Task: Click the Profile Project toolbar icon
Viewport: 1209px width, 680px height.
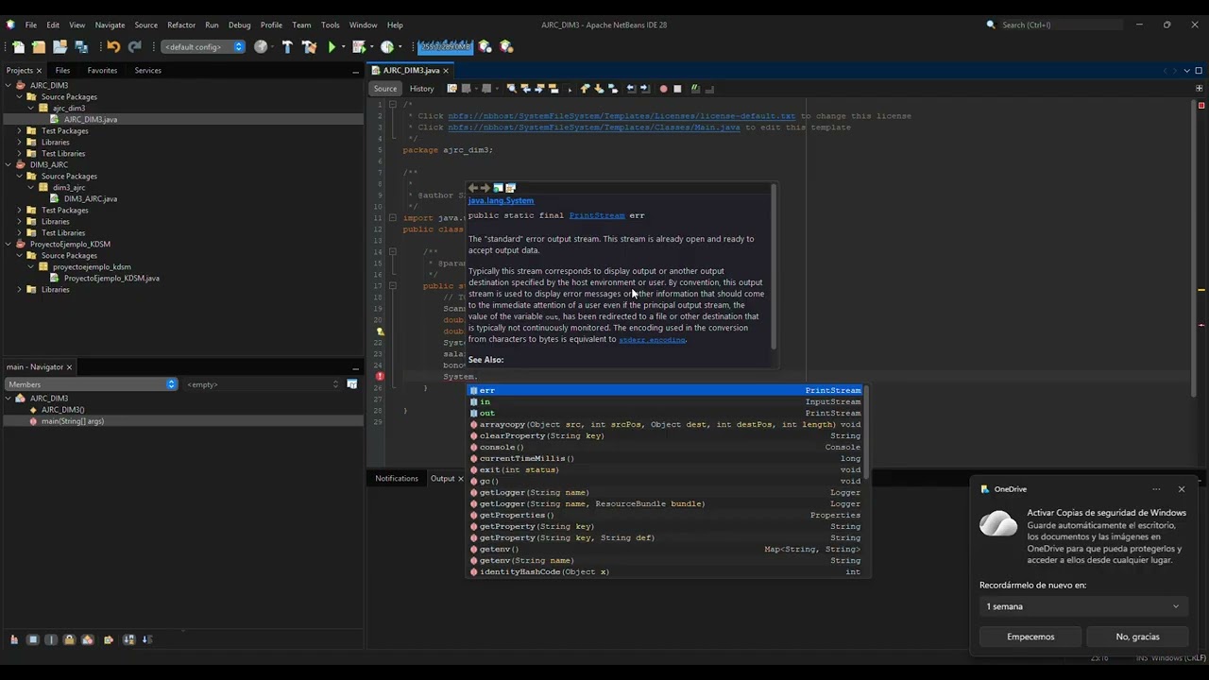Action: (x=386, y=46)
